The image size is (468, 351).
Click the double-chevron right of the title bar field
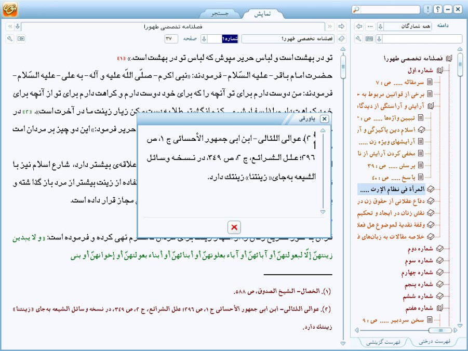[330, 26]
